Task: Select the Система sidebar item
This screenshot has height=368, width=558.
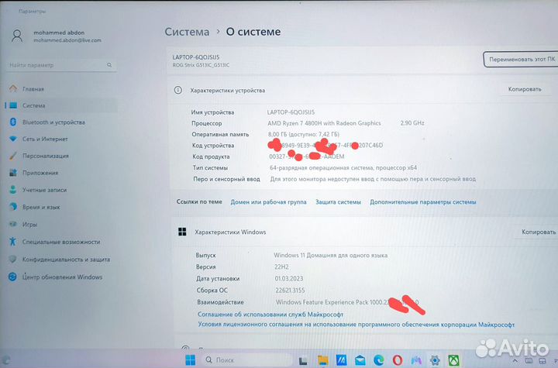Action: coord(60,105)
